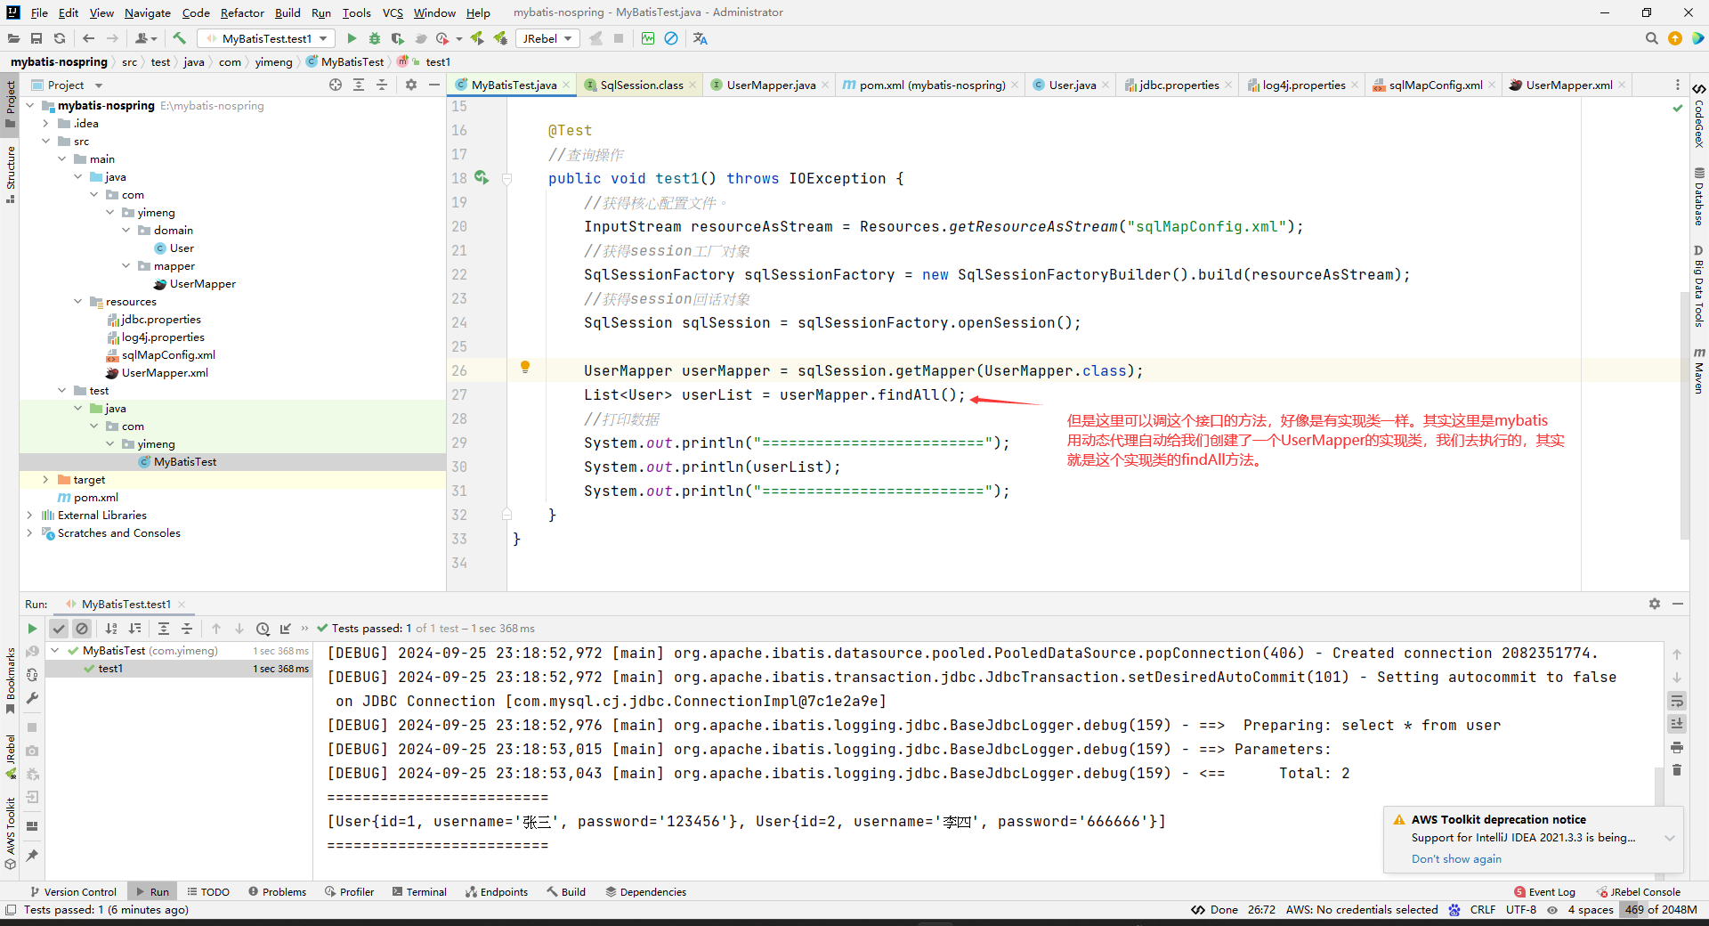Open the search everywhere magnifier icon
This screenshot has width=1709, height=926.
pyautogui.click(x=1651, y=38)
